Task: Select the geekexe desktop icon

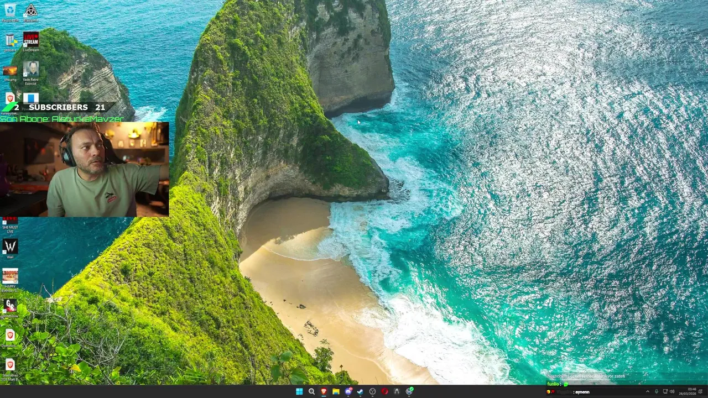Action: (x=10, y=43)
